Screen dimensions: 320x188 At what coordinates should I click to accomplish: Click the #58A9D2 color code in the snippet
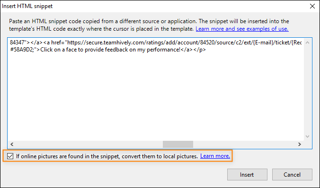point(22,50)
